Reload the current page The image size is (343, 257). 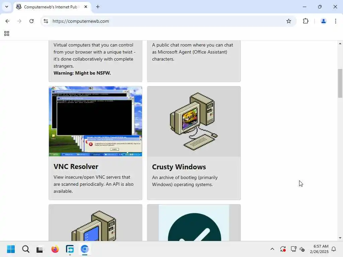point(31,21)
